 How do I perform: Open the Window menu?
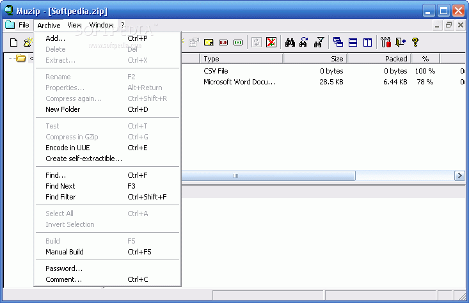click(x=101, y=25)
